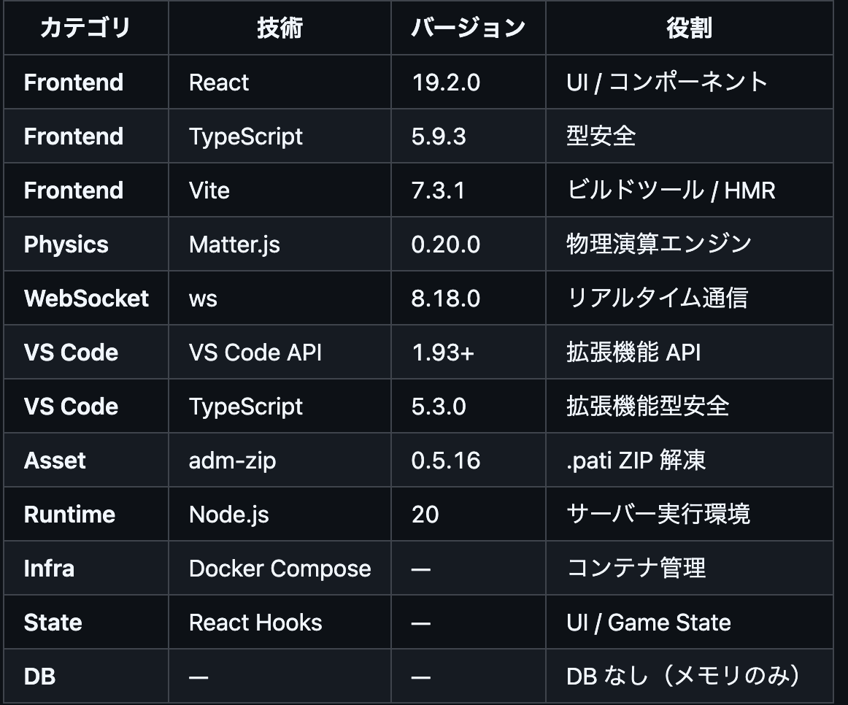Click the .pati ZIP 解凍 cell

[x=636, y=461]
